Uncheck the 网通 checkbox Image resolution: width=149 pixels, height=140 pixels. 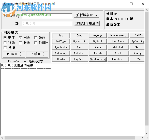click(x=20, y=38)
